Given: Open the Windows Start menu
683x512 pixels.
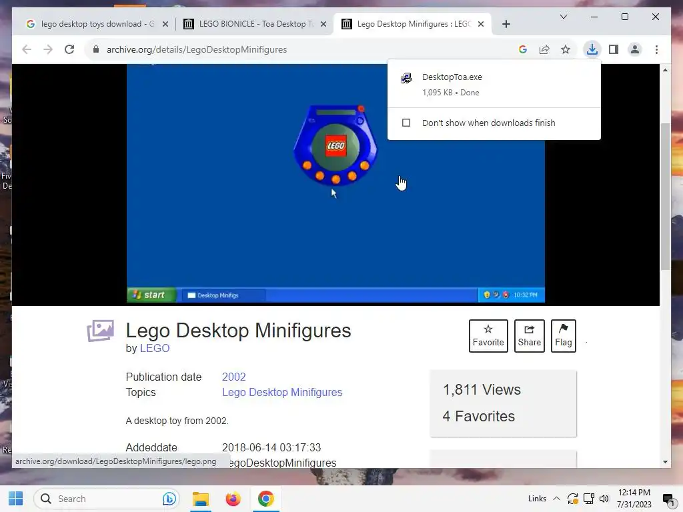Looking at the screenshot, I should [x=16, y=499].
